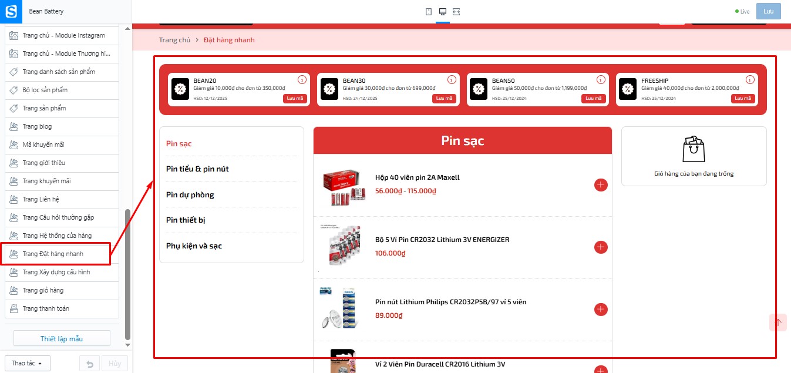791x373 pixels.
Task: Open the Thao tác dropdown
Action: (x=27, y=364)
